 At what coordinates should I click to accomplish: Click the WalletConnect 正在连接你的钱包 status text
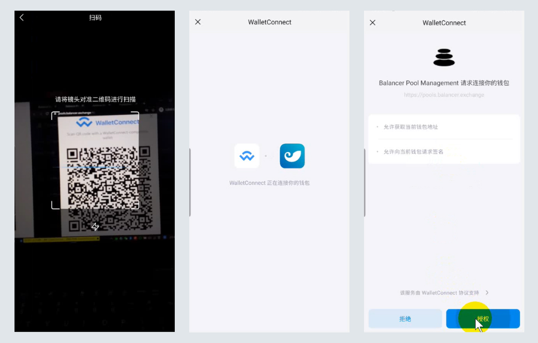point(269,183)
